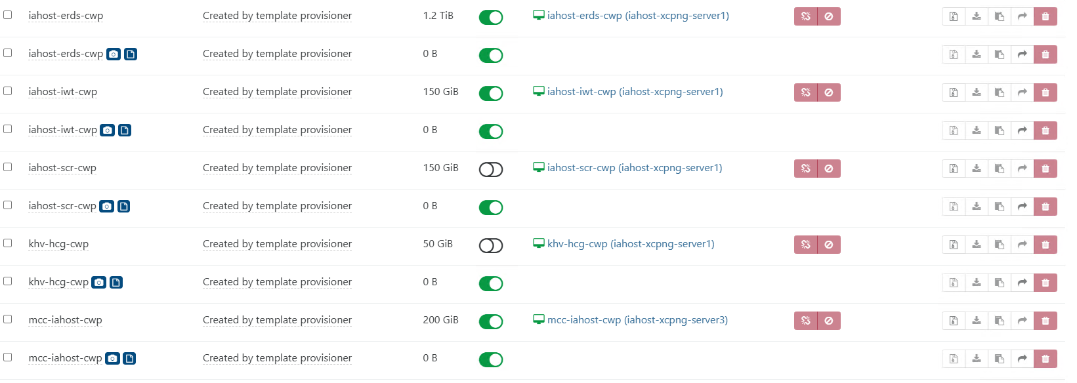The width and height of the screenshot is (1077, 383).
Task: Open the khv-hcg-cwp (iahost-xcpng-server1) VM link
Action: click(631, 244)
